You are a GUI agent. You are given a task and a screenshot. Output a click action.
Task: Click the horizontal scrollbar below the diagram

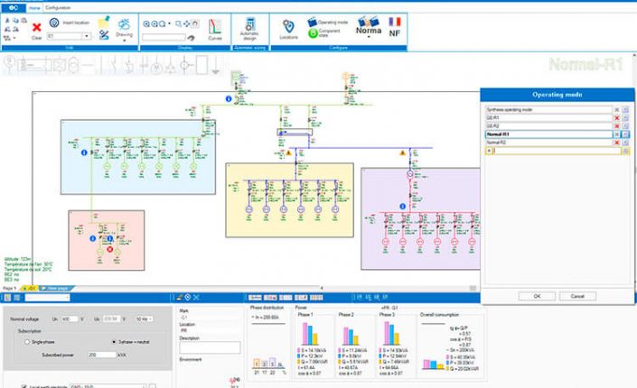coord(398,288)
